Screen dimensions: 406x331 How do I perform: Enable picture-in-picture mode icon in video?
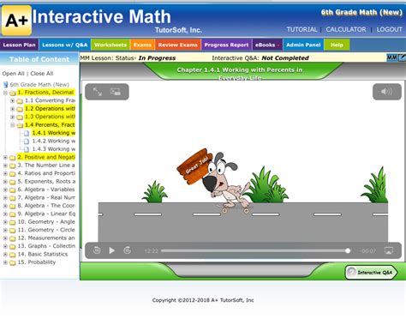click(116, 92)
